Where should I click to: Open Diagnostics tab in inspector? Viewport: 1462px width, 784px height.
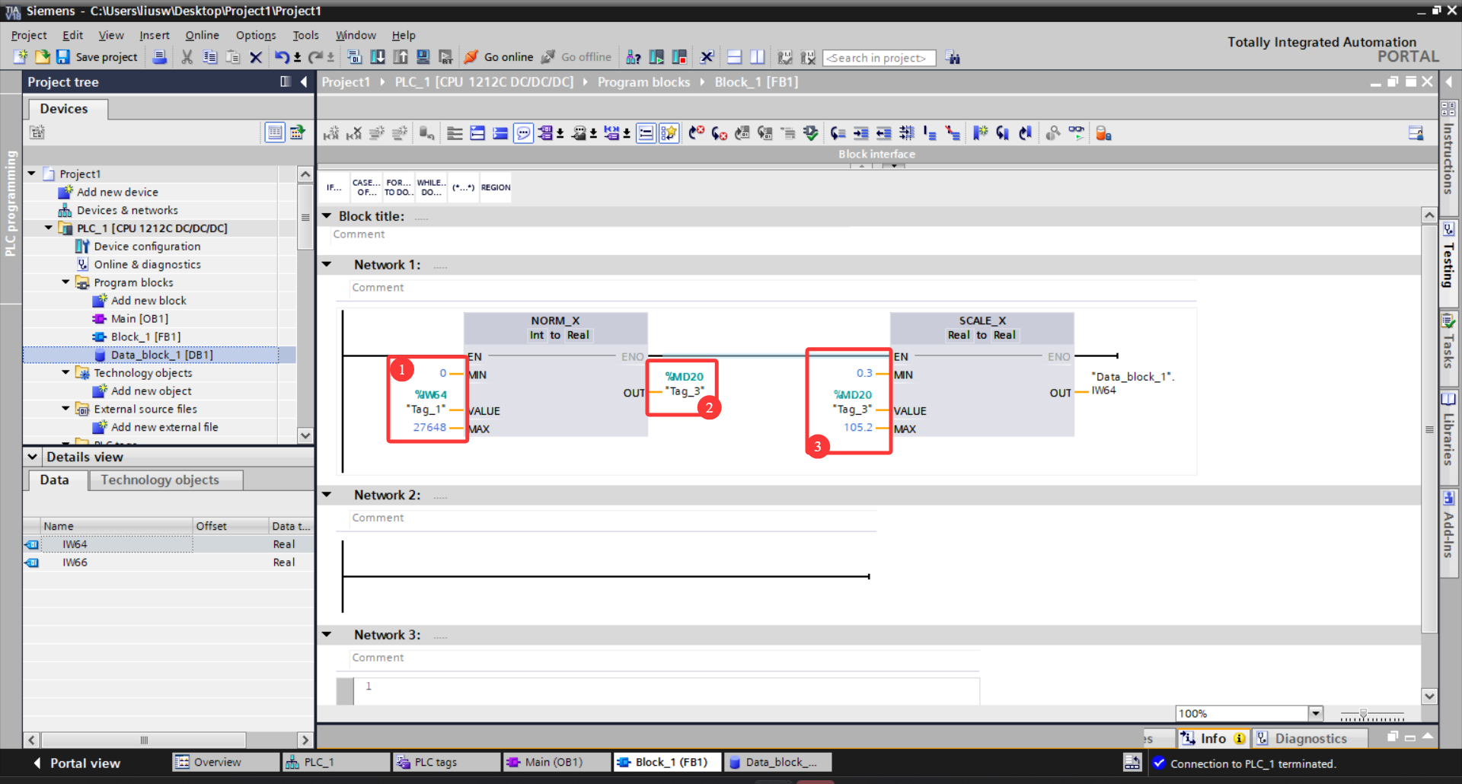pos(1310,738)
